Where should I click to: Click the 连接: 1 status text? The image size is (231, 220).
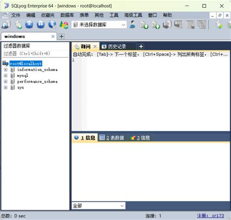pos(154,216)
